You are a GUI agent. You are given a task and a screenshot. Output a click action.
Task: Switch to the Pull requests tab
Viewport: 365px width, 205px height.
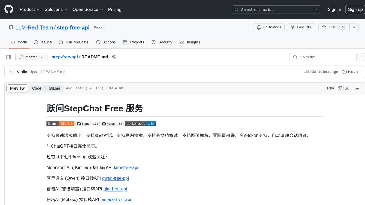click(74, 42)
